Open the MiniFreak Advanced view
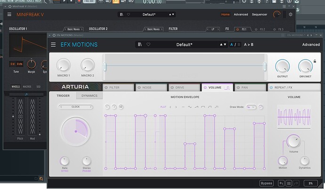Image resolution: width=325 pixels, height=190 pixels. pyautogui.click(x=241, y=15)
